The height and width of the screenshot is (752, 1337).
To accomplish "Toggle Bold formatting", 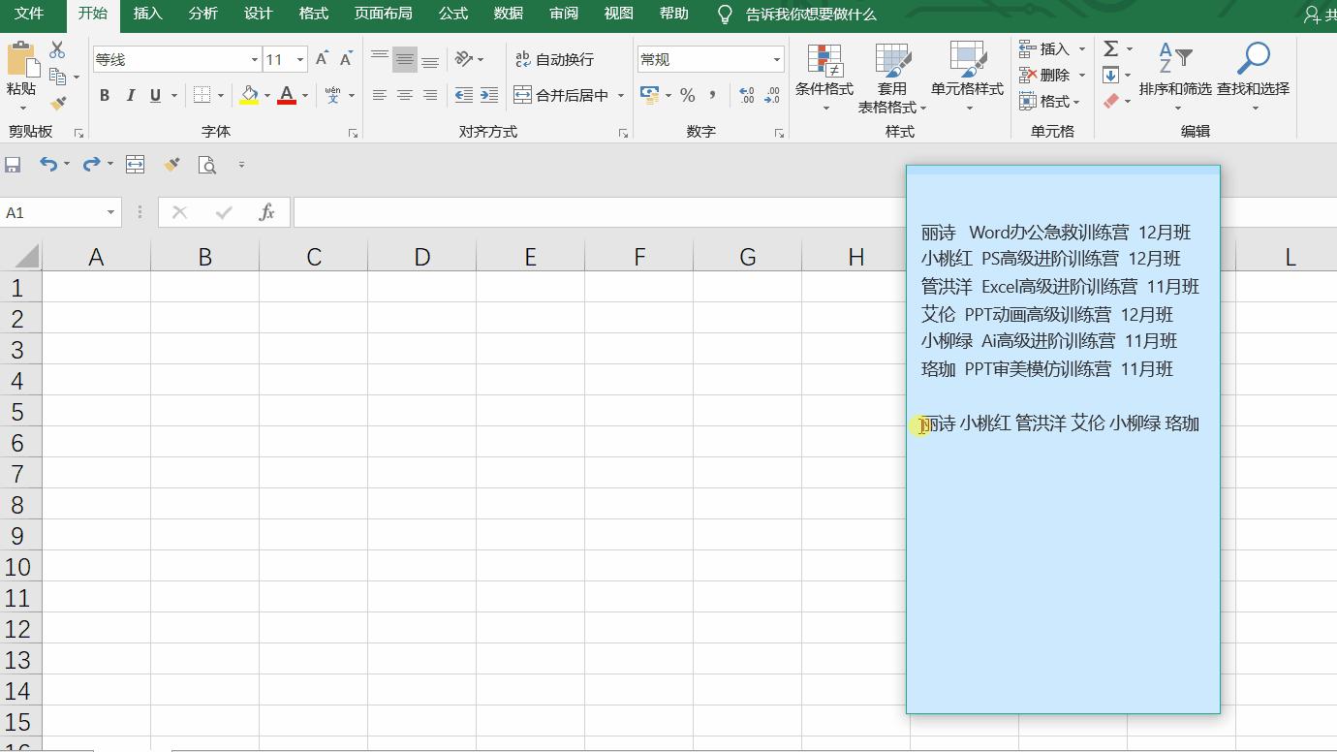I will tap(105, 95).
